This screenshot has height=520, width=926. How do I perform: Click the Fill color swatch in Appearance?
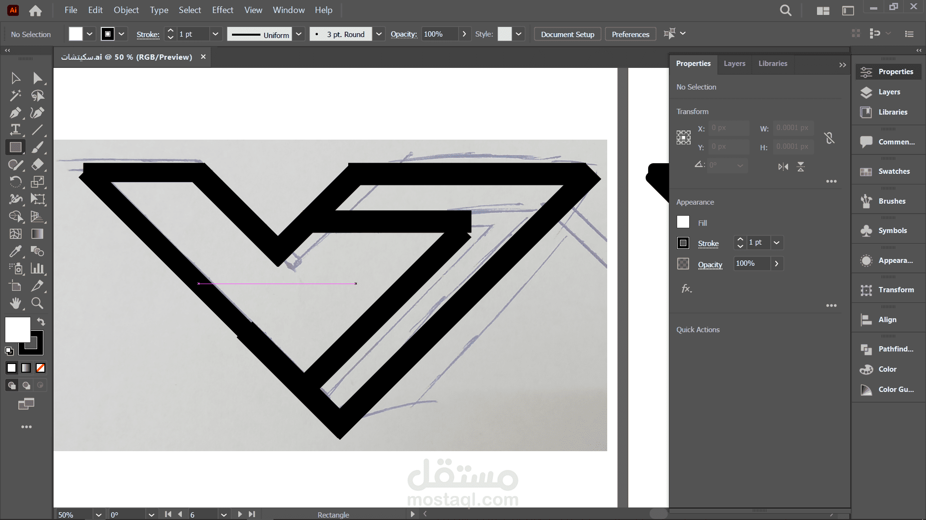[x=683, y=222]
